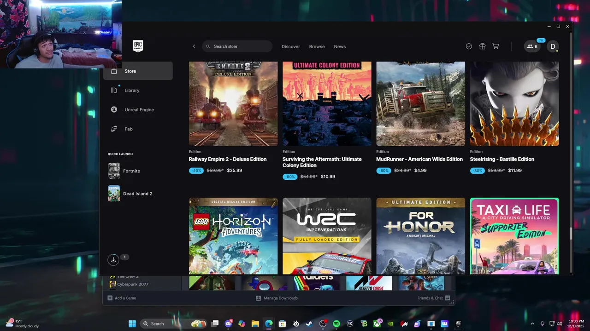Select Store in the sidebar
The width and height of the screenshot is (590, 331).
[x=138, y=71]
